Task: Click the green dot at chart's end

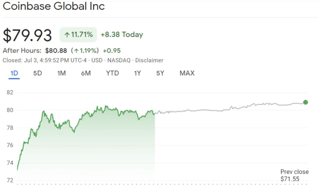Action: pyautogui.click(x=305, y=102)
